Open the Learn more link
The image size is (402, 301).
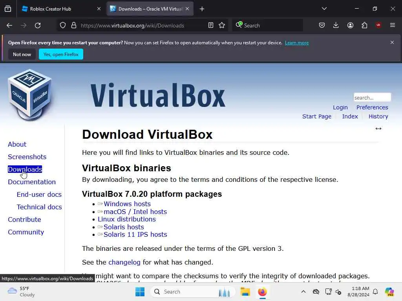[297, 43]
